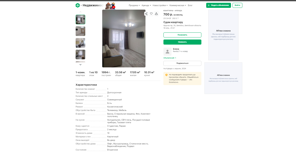This screenshot has height=152, width=296.
Task: Open the Коммерческая menu
Action: tap(178, 5)
